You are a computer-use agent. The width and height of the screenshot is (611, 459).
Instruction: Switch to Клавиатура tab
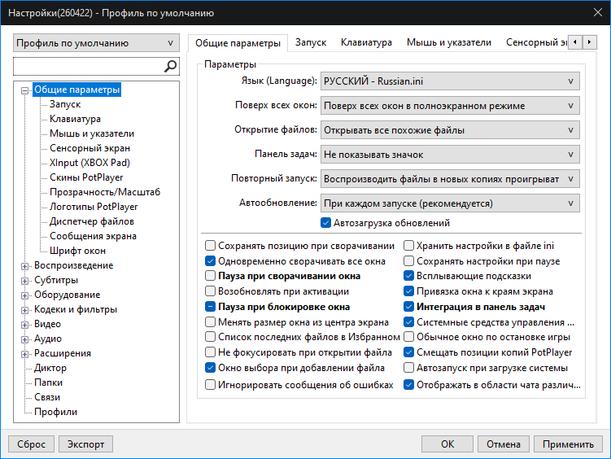(366, 42)
